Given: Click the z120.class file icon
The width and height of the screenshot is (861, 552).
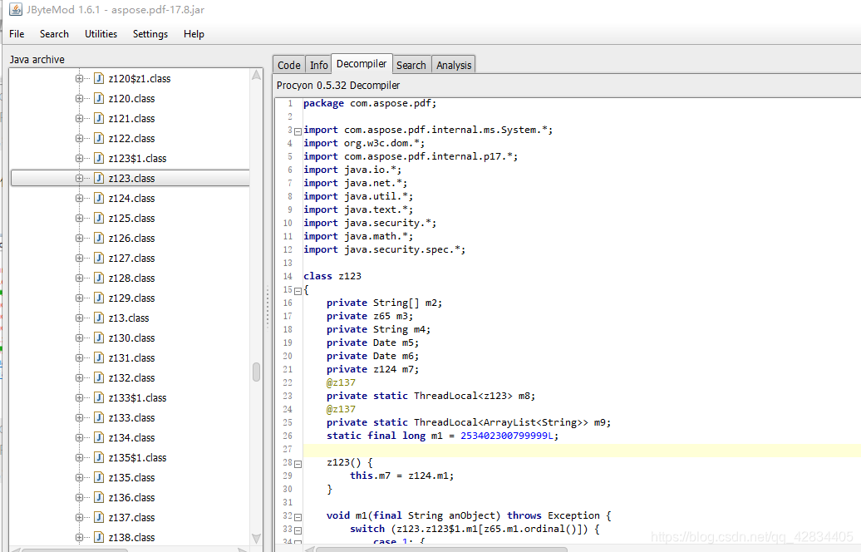Looking at the screenshot, I should 99,98.
